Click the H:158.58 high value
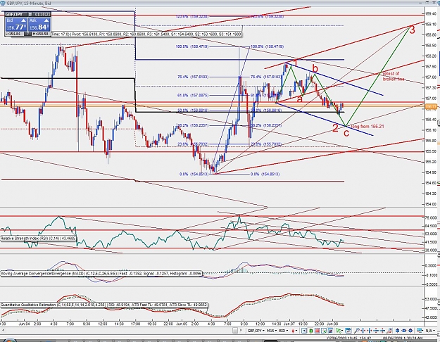Viewport: 440px width, 342px height. pos(41,34)
